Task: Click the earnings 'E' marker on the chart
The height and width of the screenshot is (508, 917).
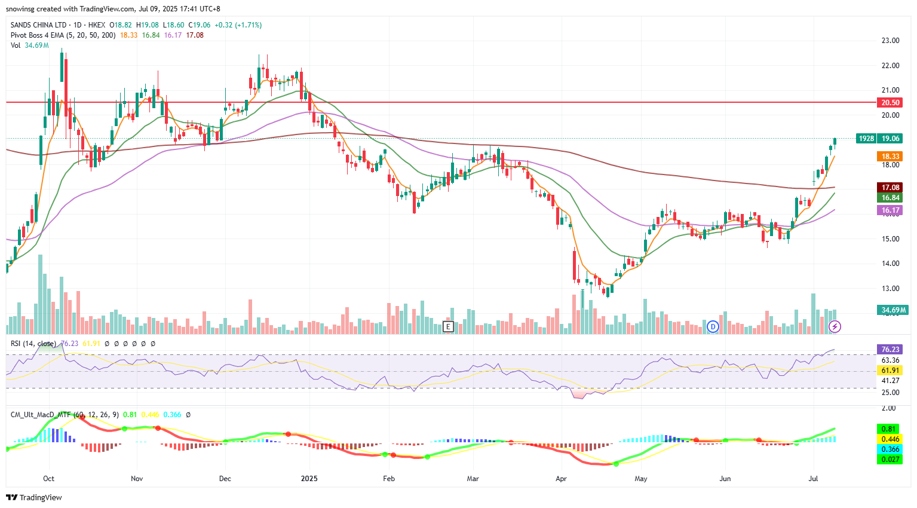Action: [x=448, y=326]
